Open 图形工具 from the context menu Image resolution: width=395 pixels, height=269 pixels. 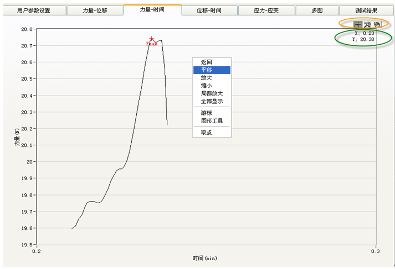(x=211, y=120)
